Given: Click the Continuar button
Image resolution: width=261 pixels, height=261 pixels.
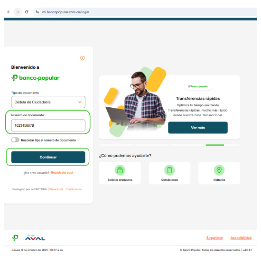Looking at the screenshot, I should (x=48, y=157).
